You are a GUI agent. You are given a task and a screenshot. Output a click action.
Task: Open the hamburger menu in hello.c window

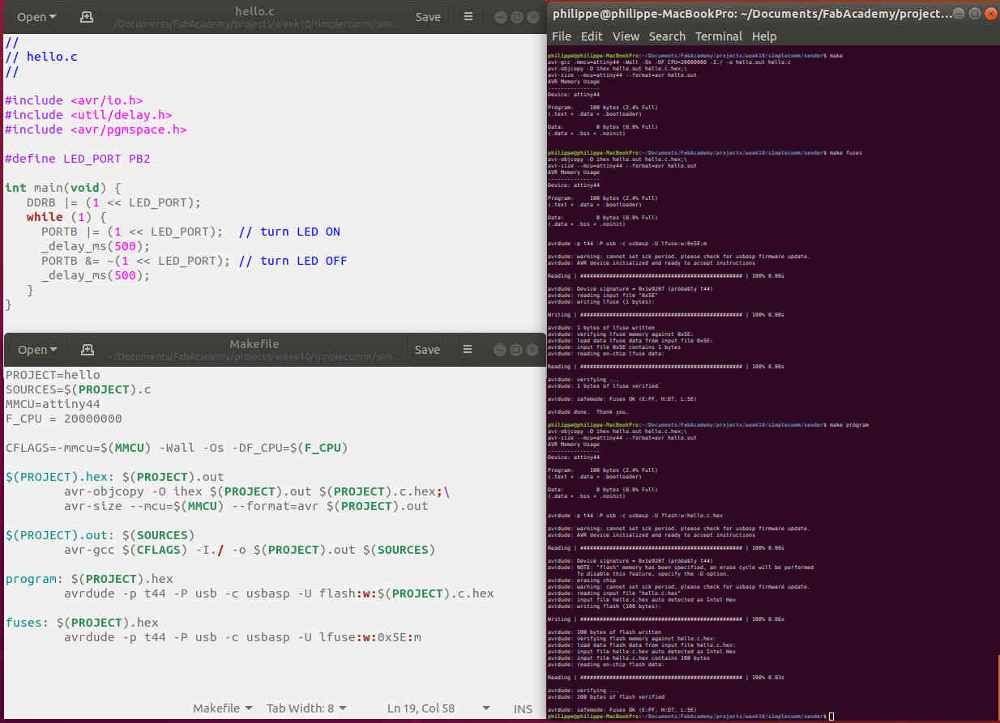click(468, 16)
